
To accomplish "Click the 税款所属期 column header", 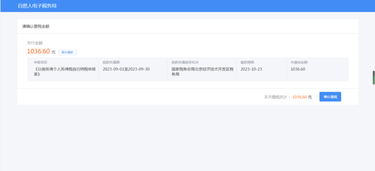I will [x=111, y=63].
